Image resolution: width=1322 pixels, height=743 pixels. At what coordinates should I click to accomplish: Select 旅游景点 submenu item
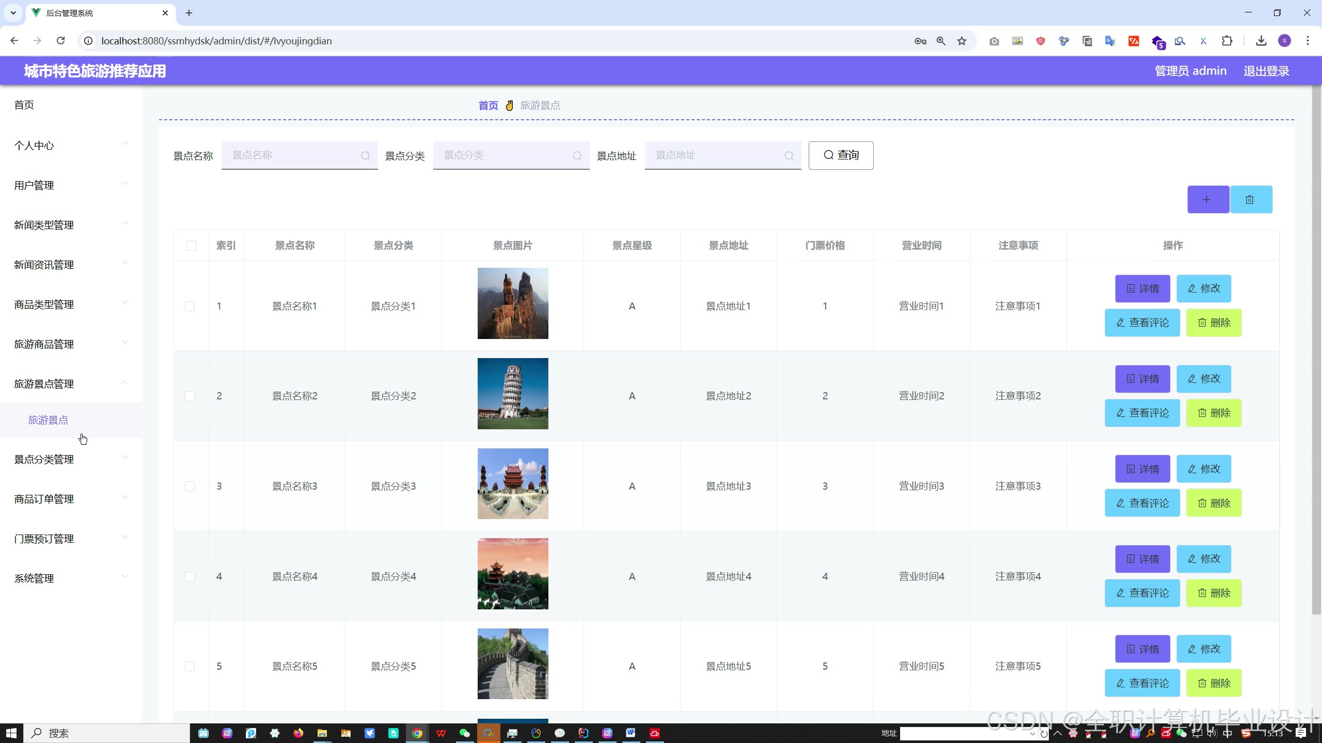(x=49, y=420)
